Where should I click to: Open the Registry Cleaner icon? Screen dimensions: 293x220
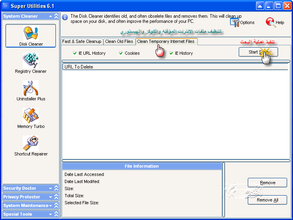coord(31,61)
